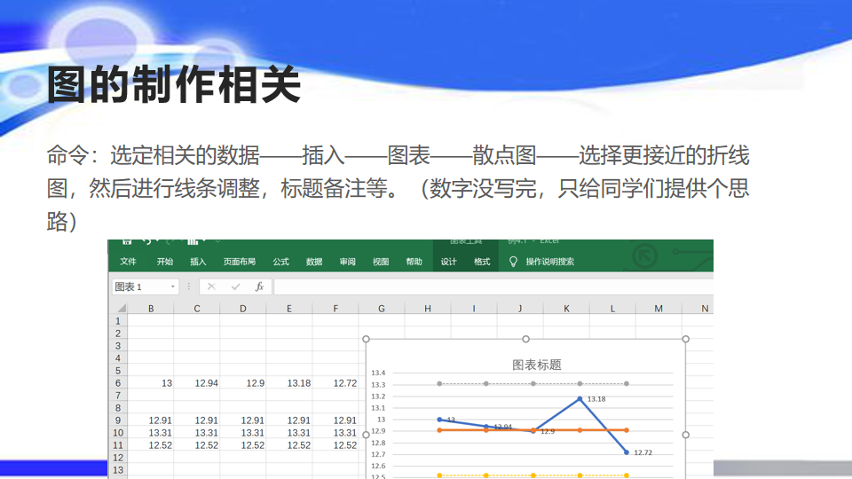Click the 13.4 axis label on chart
Image resolution: width=852 pixels, height=479 pixels.
[x=378, y=373]
